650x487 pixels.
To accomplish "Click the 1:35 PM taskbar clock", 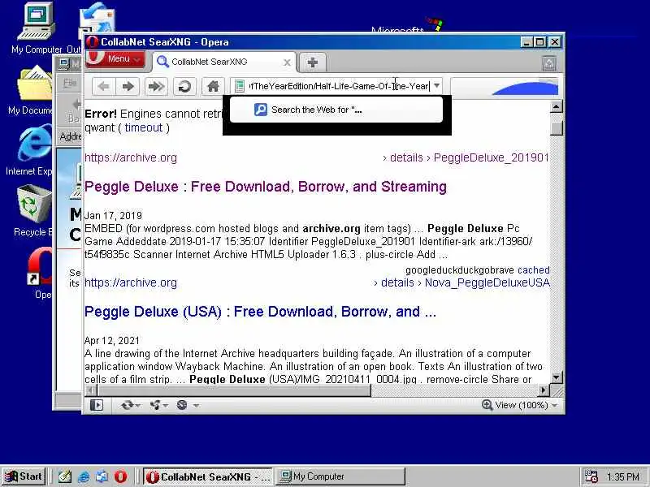I will pyautogui.click(x=622, y=476).
